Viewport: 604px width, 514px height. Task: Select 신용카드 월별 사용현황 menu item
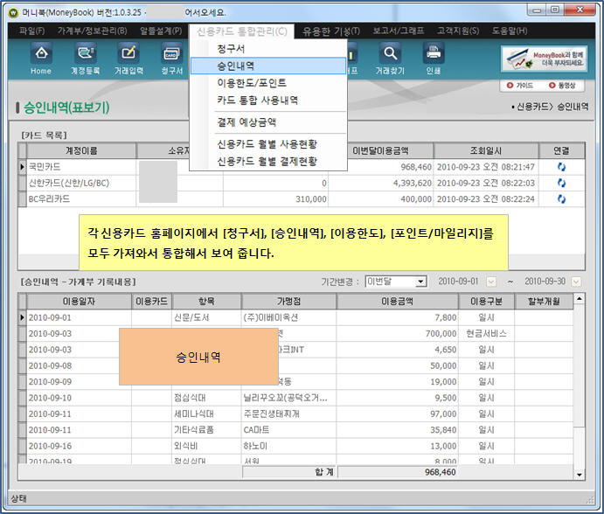tap(267, 143)
